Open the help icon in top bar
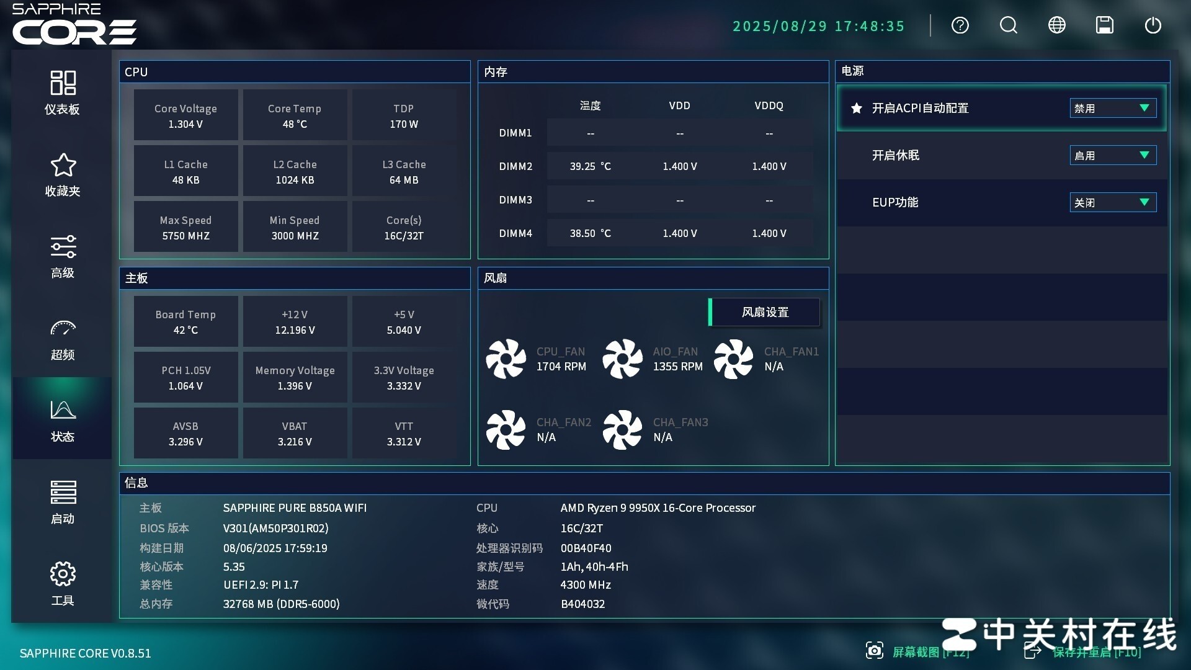The image size is (1191, 670). [x=960, y=25]
